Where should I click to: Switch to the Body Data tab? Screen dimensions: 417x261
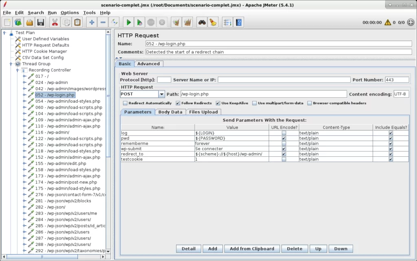[x=170, y=112]
